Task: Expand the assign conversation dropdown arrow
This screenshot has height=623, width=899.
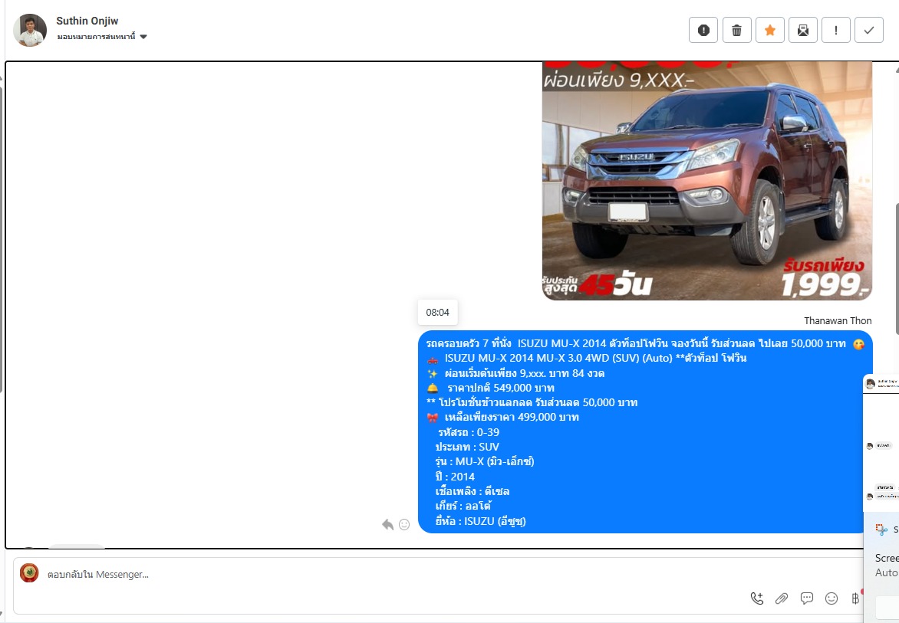Action: (143, 37)
